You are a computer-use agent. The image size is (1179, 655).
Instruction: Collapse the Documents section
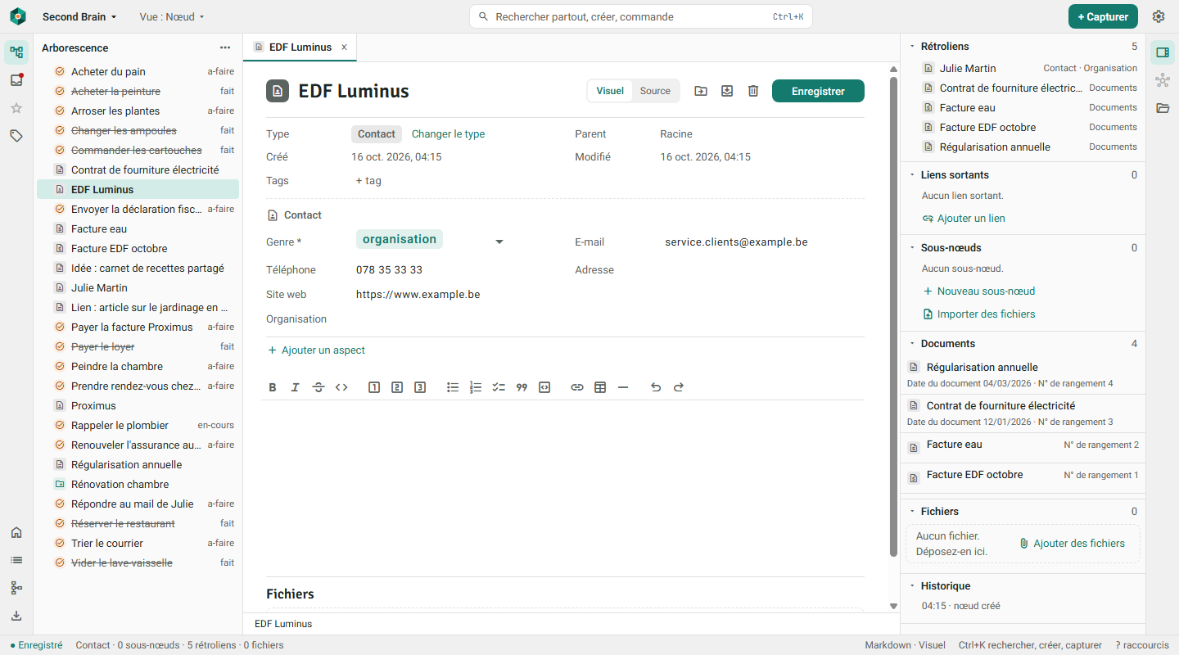[x=912, y=344]
